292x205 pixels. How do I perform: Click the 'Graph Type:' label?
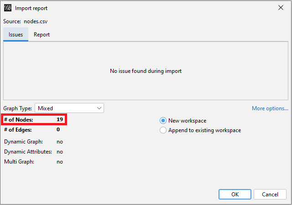pyautogui.click(x=17, y=108)
